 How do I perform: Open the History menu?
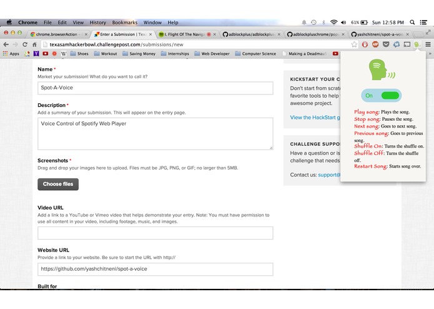[97, 23]
